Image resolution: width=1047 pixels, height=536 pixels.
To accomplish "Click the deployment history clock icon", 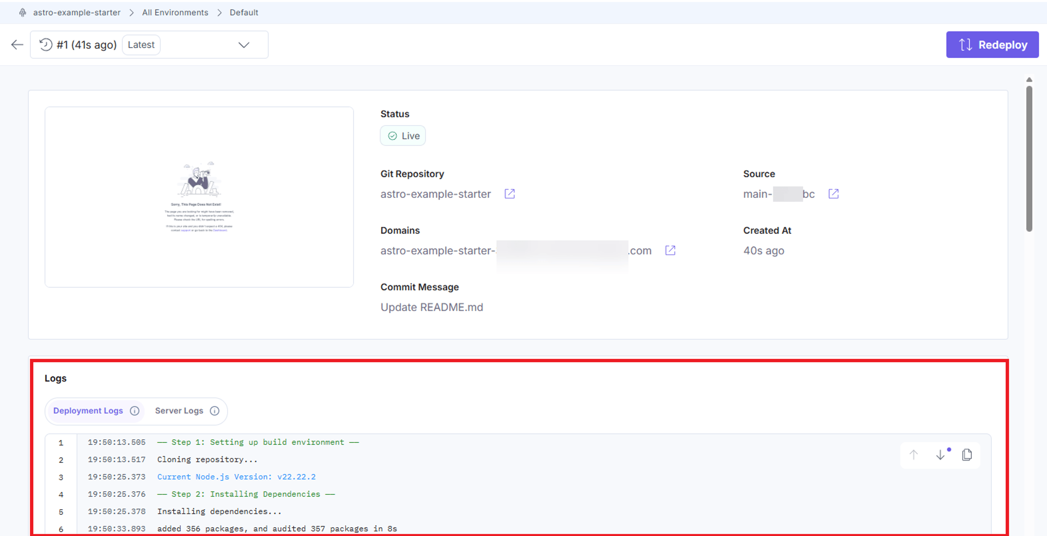I will point(46,45).
